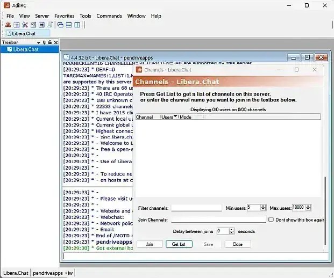This screenshot has width=334, height=278.
Task: Click the message input box of server window
Action: [x=195, y=257]
